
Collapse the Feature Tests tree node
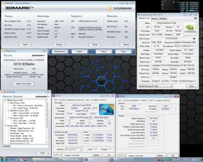5,126
